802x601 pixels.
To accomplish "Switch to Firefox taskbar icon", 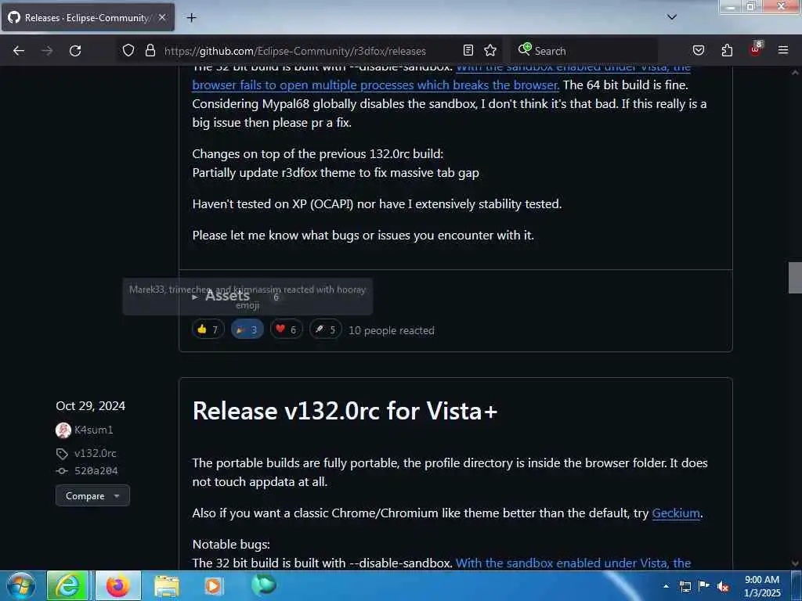I will pyautogui.click(x=118, y=585).
